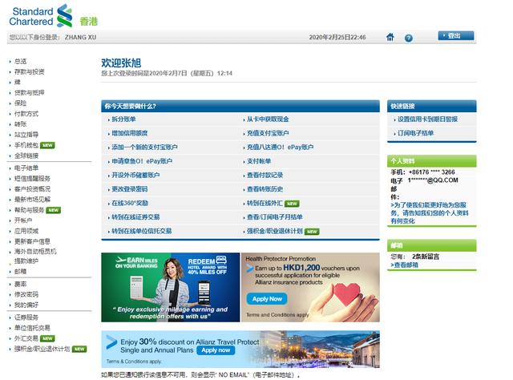Expand 存款与投资 in the left menu
513x380 pixels.
tap(30, 71)
